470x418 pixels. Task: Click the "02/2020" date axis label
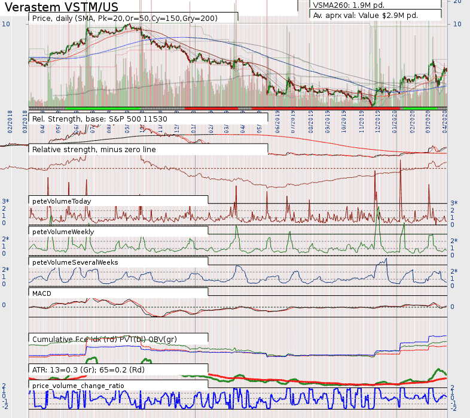click(x=412, y=122)
